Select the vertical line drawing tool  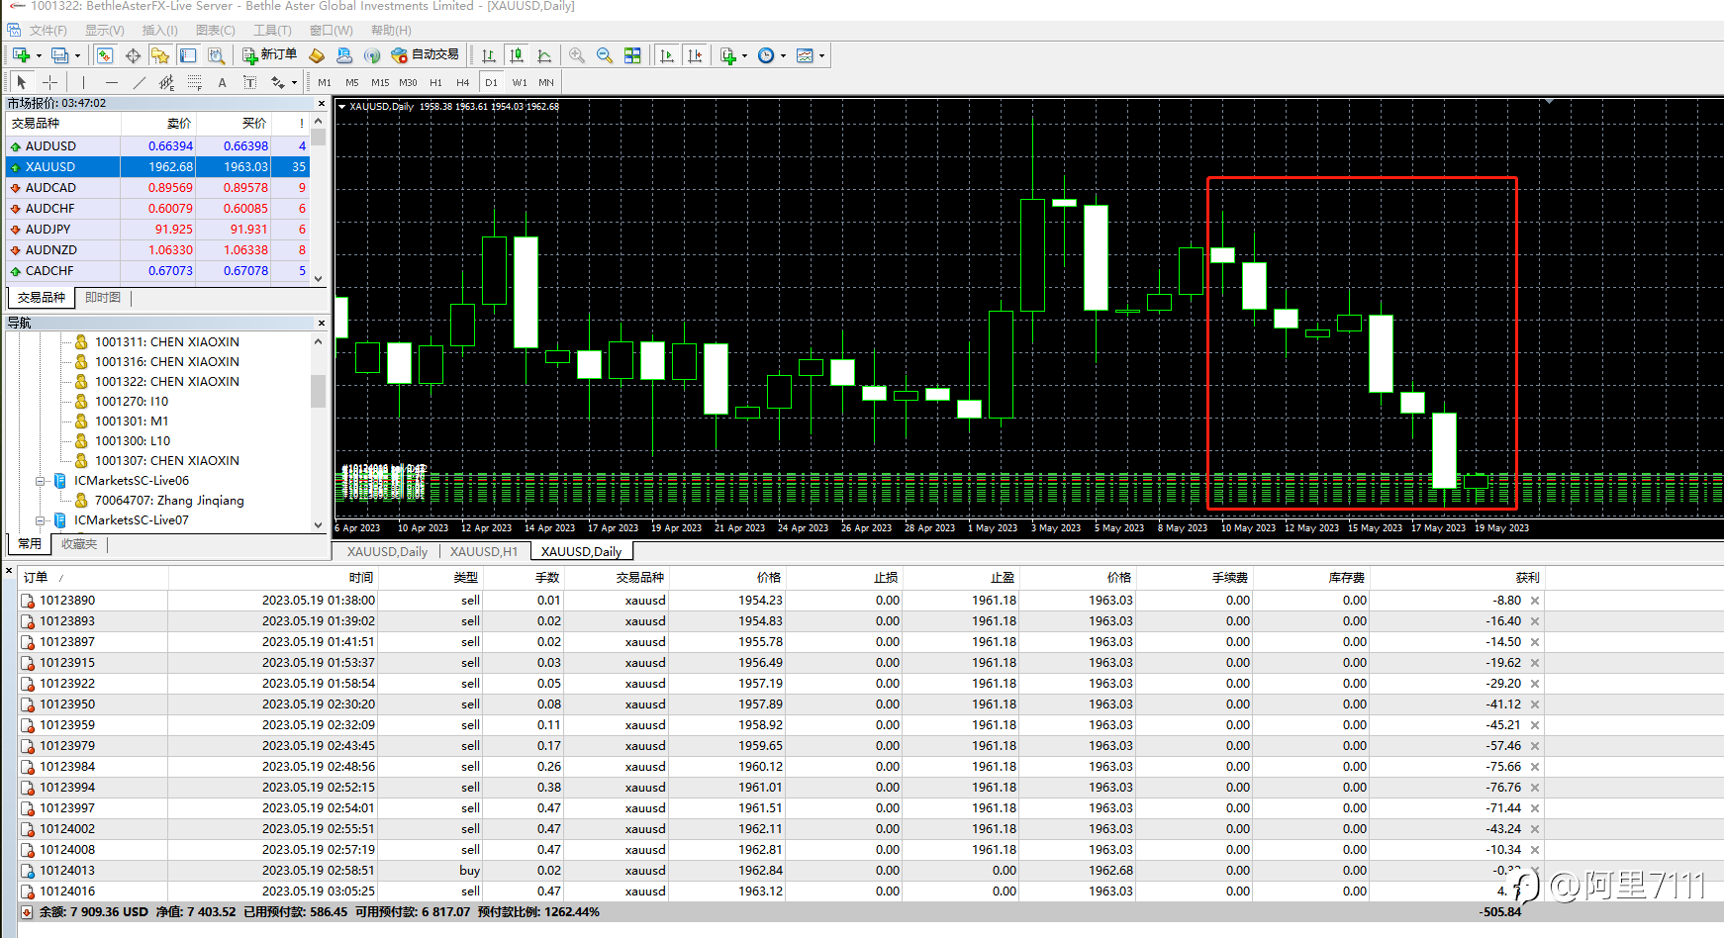click(x=83, y=82)
